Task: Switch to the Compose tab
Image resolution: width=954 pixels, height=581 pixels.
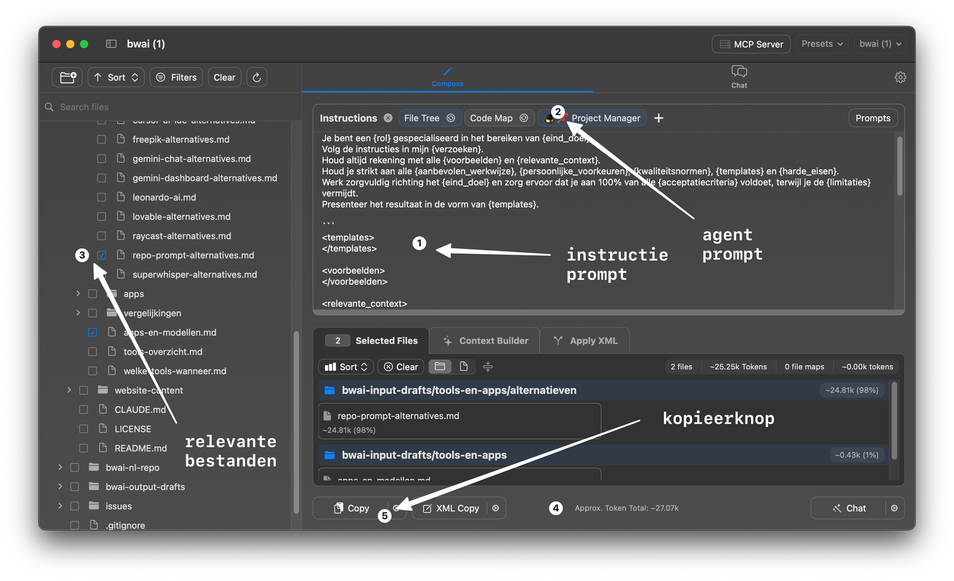Action: click(x=447, y=77)
